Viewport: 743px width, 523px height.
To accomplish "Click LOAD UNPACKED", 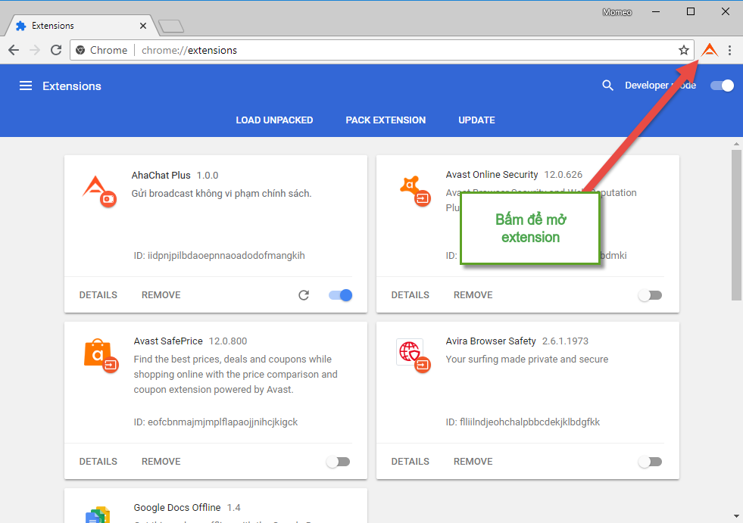I will [274, 120].
